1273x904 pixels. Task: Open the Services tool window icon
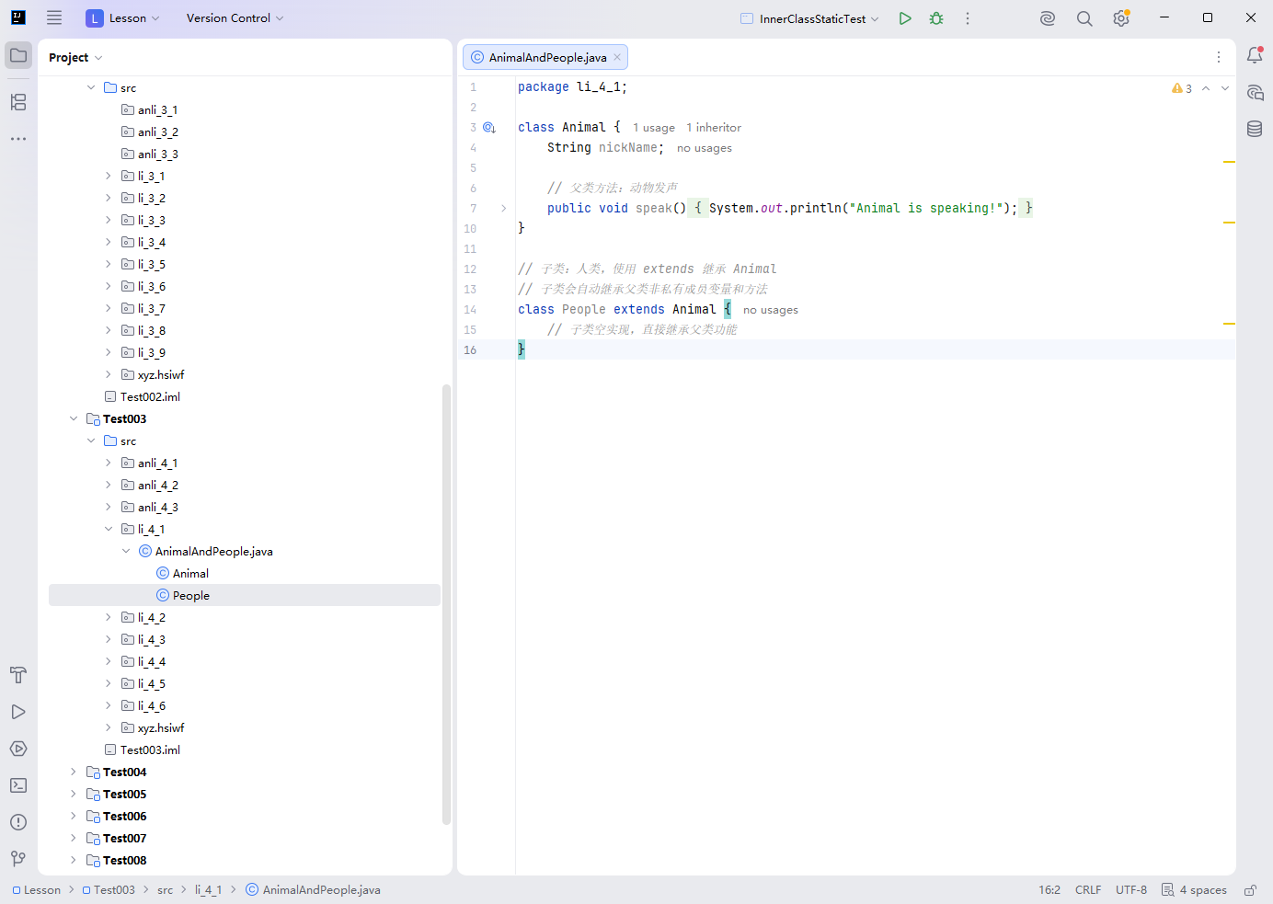coord(18,749)
